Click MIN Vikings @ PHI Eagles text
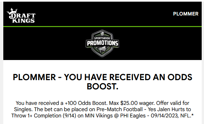Viewport: 204px width, 124px height. (115, 115)
